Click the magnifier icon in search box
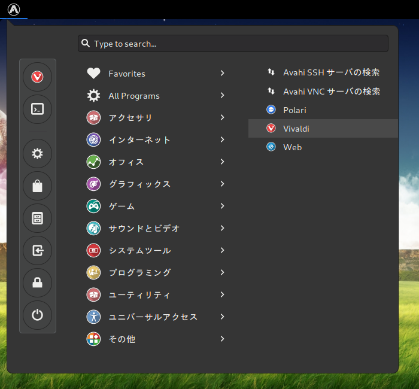 pyautogui.click(x=86, y=43)
